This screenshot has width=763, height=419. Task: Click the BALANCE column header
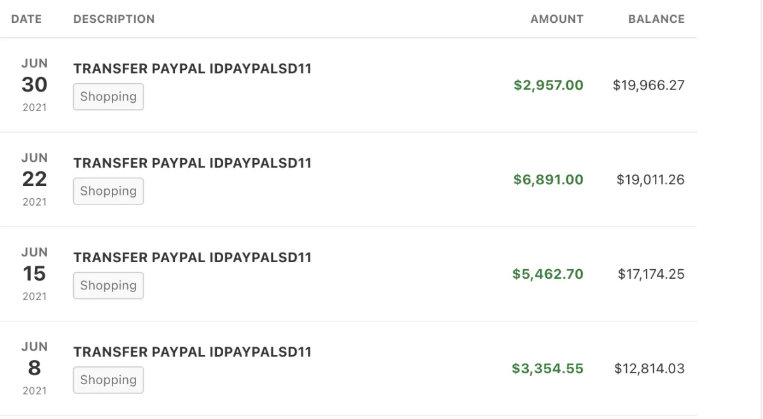(656, 19)
